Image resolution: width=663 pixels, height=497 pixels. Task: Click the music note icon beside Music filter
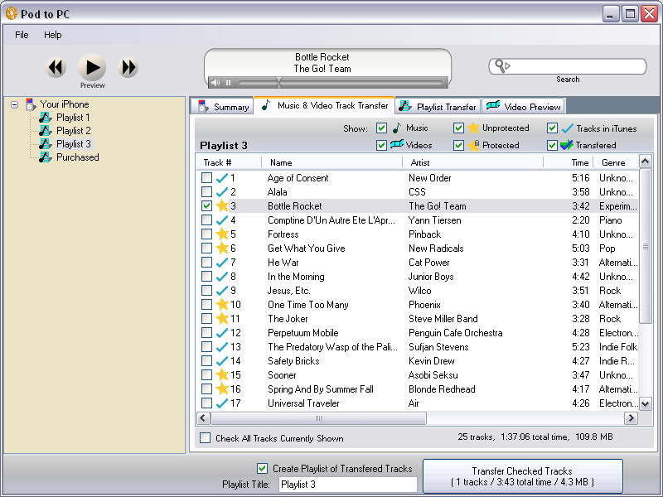coord(397,128)
